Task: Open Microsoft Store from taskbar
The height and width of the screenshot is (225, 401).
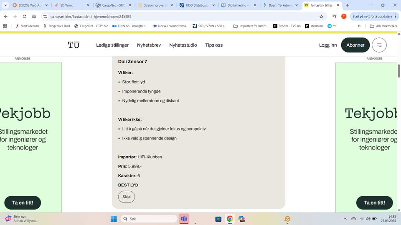Action: point(218,219)
